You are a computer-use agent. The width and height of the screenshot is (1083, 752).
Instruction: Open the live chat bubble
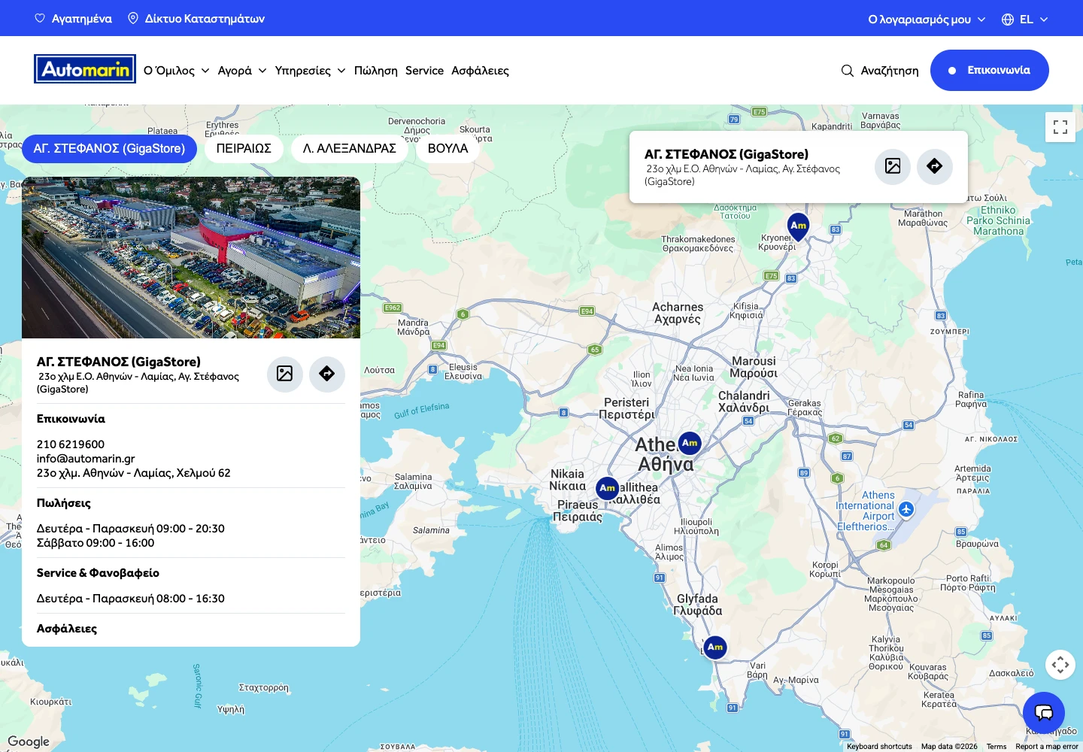coord(1044,713)
